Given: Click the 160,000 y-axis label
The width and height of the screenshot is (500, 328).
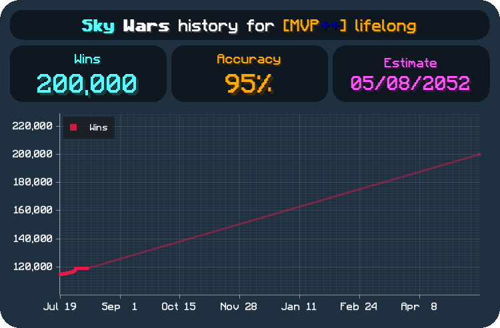Looking at the screenshot, I should pos(32,210).
